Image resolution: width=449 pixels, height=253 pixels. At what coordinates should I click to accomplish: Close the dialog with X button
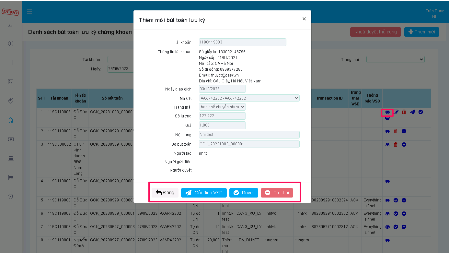304,19
